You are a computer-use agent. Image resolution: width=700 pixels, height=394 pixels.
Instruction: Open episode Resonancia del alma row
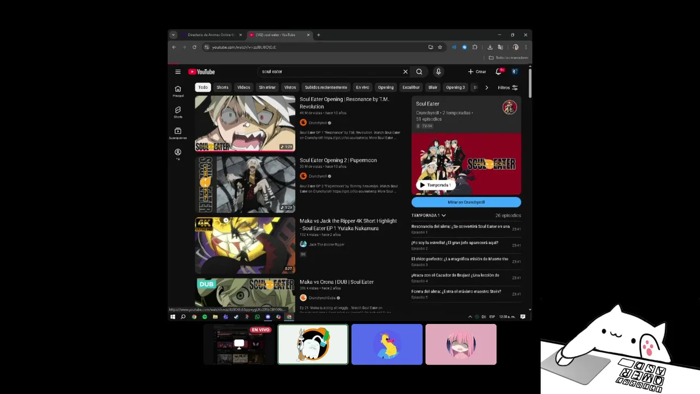click(x=466, y=229)
